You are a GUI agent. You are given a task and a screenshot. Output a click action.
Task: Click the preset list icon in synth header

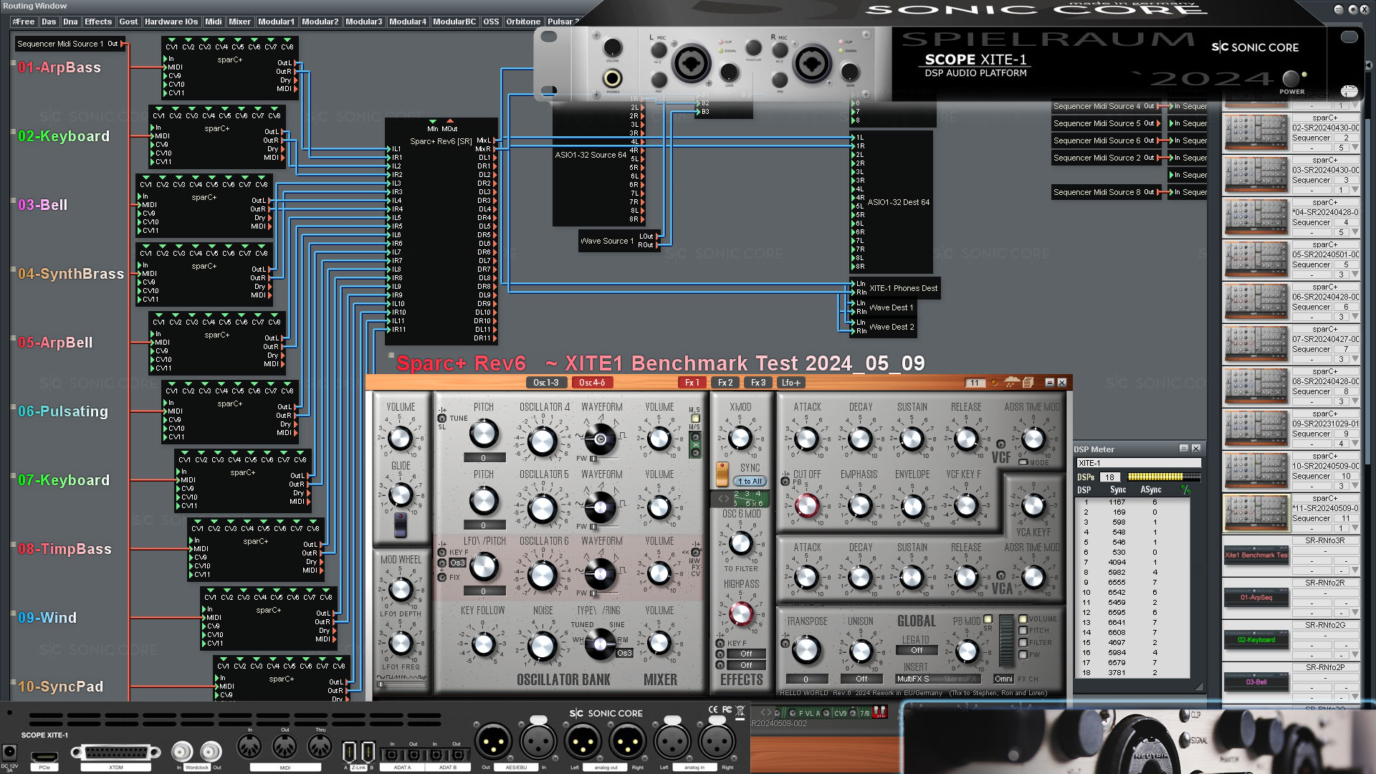pos(1028,383)
